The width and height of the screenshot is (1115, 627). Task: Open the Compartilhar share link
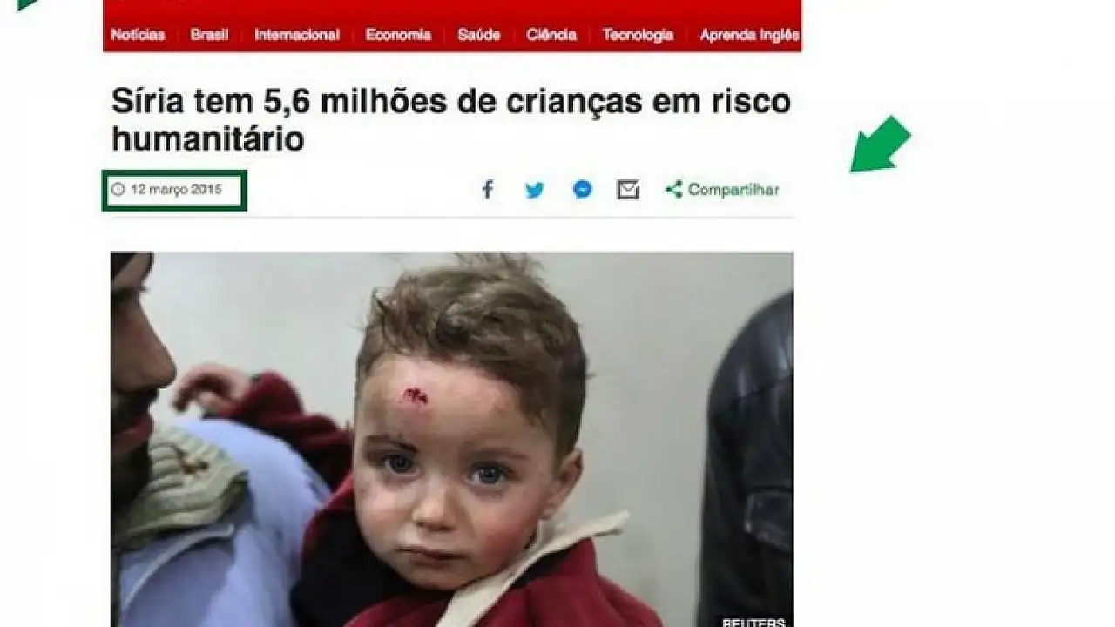(733, 190)
